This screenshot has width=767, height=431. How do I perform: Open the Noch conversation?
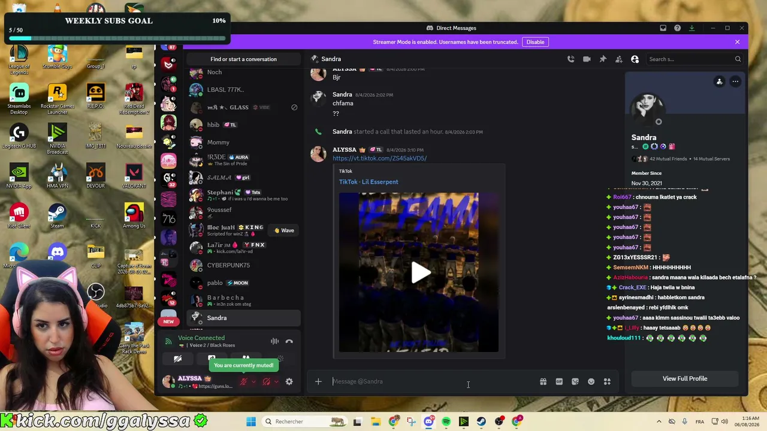(243, 72)
